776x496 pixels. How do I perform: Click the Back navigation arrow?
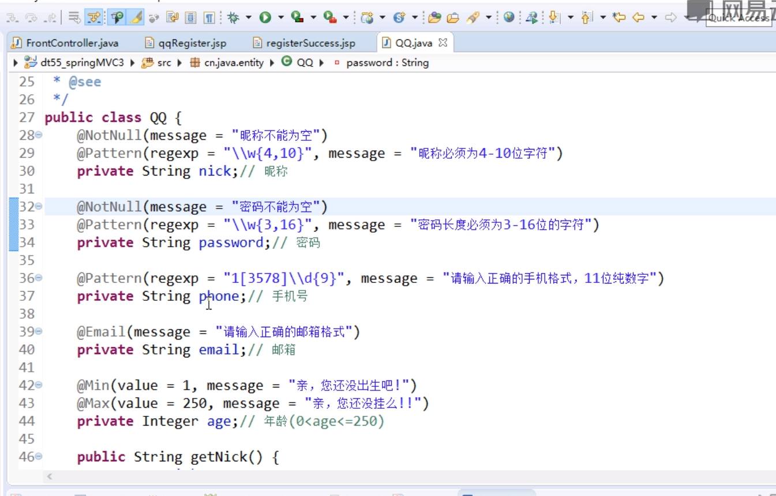pyautogui.click(x=638, y=18)
